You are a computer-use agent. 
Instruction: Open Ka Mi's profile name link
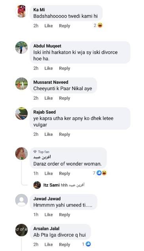[x=39, y=10]
